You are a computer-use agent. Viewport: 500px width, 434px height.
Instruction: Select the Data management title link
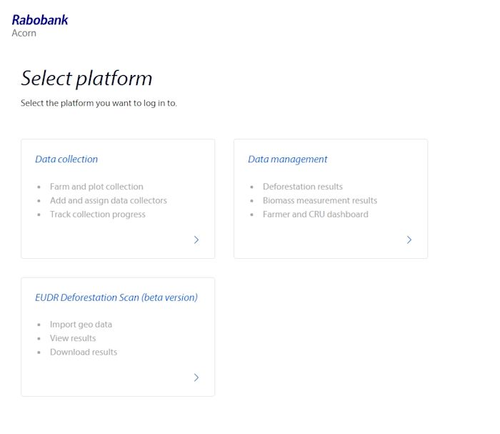[288, 159]
